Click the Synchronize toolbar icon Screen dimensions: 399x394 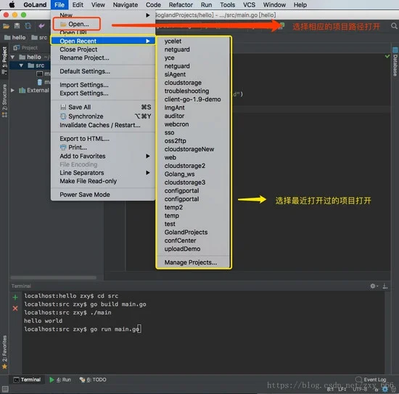pos(28,26)
